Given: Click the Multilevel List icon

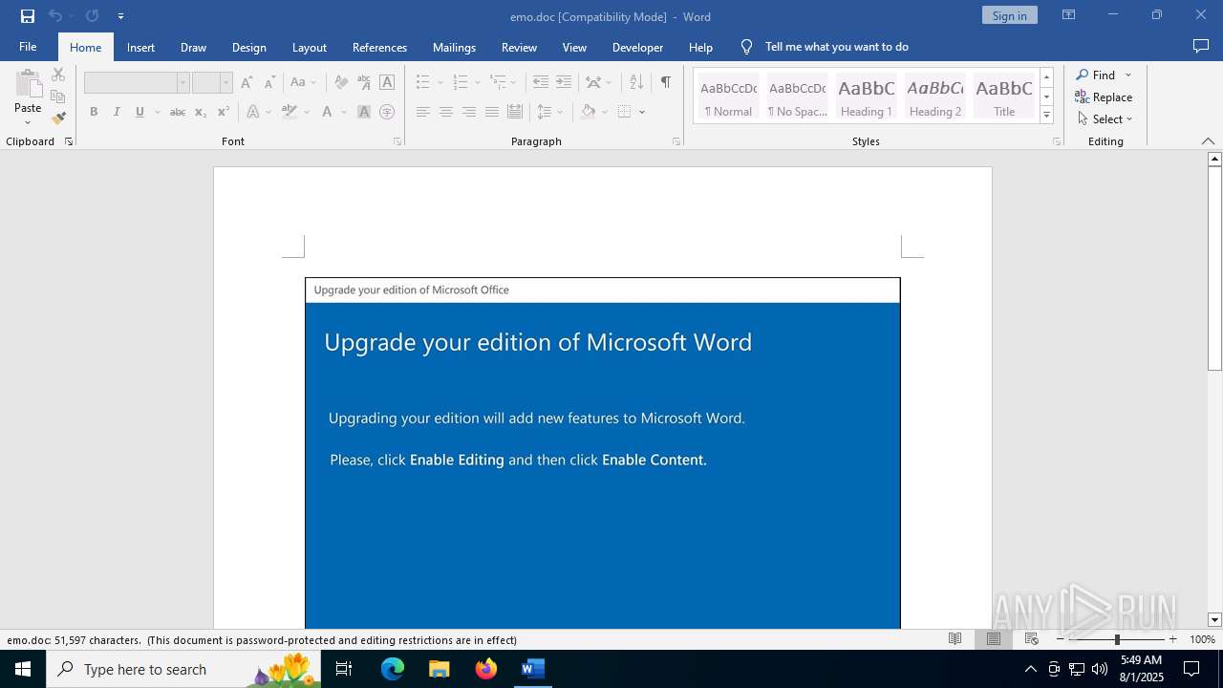Looking at the screenshot, I should point(498,83).
